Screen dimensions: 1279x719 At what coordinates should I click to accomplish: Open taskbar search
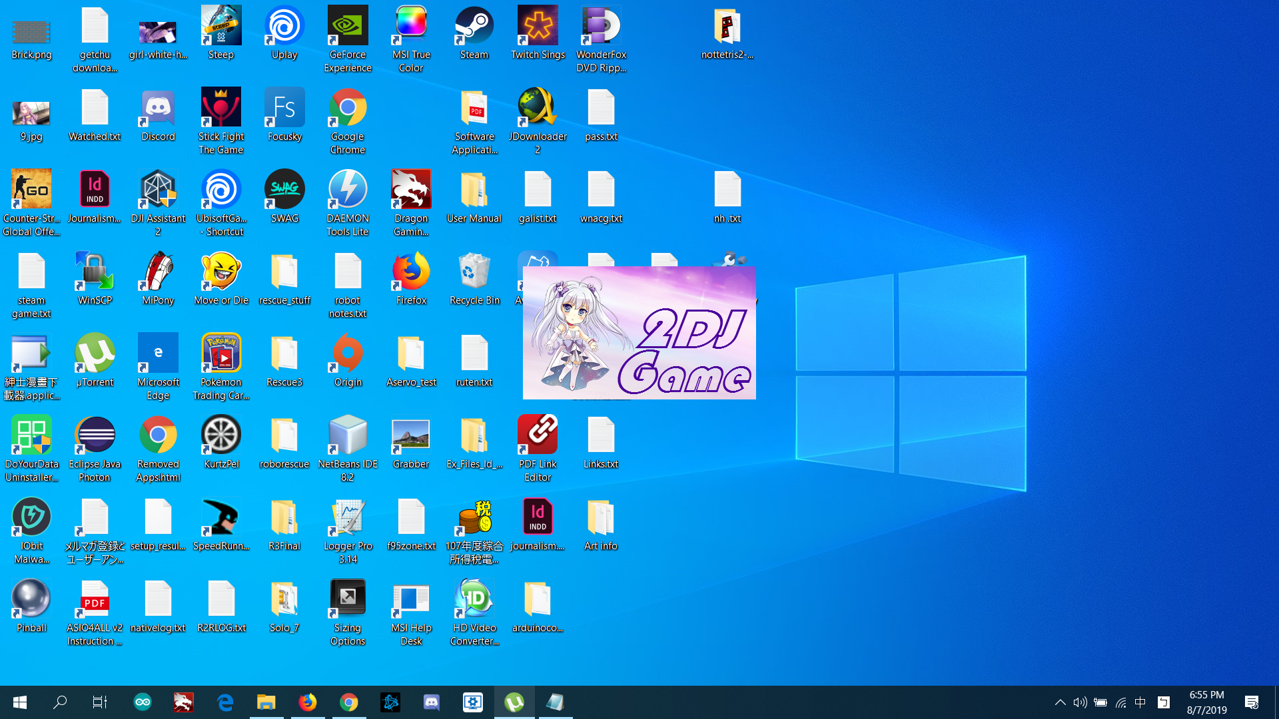click(60, 702)
